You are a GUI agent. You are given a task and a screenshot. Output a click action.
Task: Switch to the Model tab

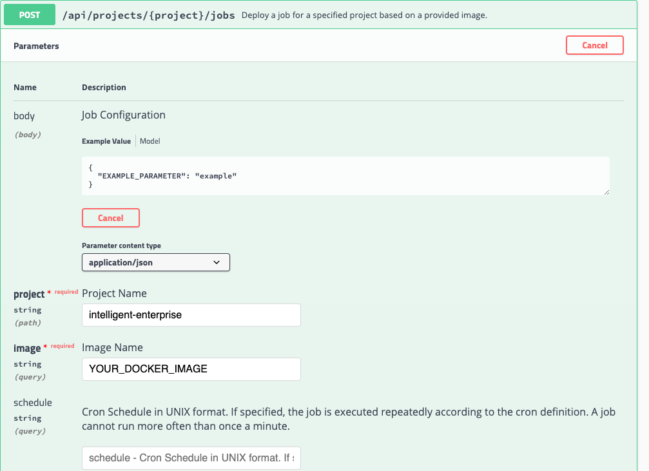150,141
